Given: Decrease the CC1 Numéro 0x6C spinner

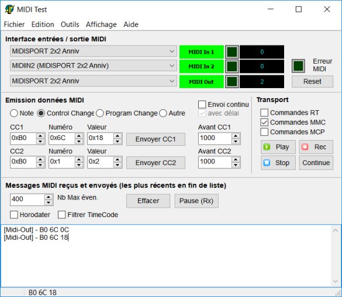Looking at the screenshot, I should point(79,142).
